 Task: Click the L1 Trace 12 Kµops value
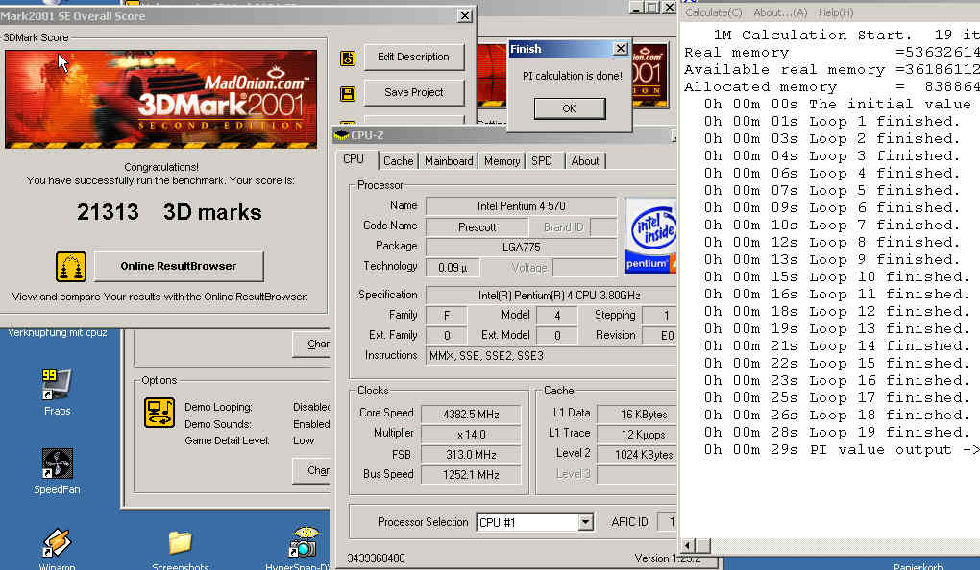coord(637,434)
